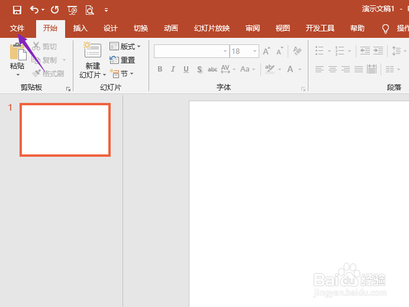The width and height of the screenshot is (409, 307).
Task: Open the AV character spacing menu
Action: pos(228,69)
